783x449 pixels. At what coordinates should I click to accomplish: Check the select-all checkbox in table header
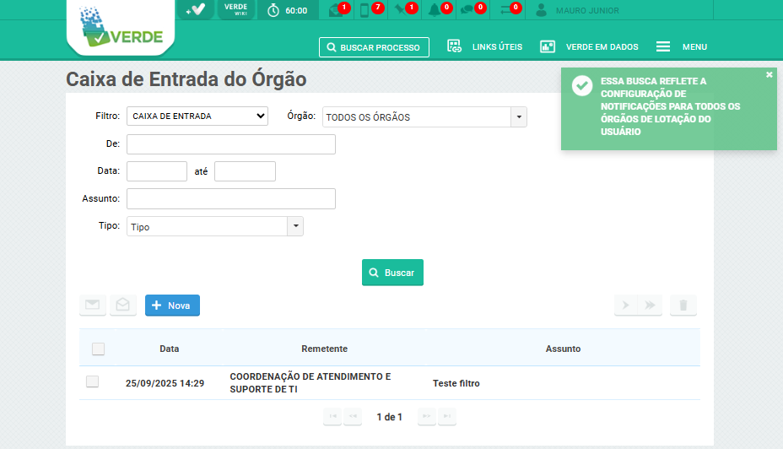99,349
